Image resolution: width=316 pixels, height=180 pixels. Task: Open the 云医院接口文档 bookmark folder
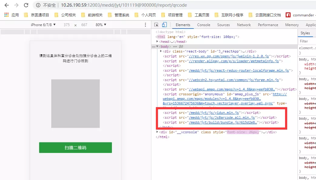point(265,15)
